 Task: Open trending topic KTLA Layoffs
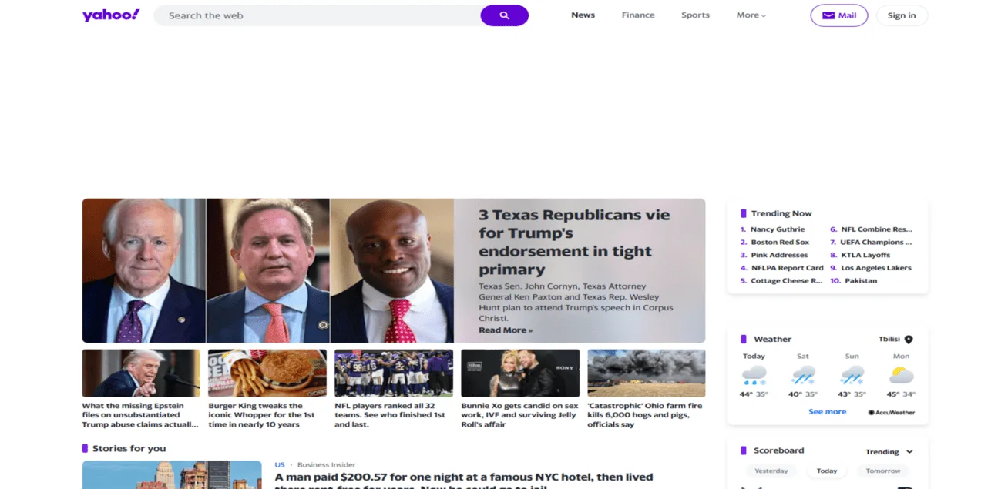(865, 255)
